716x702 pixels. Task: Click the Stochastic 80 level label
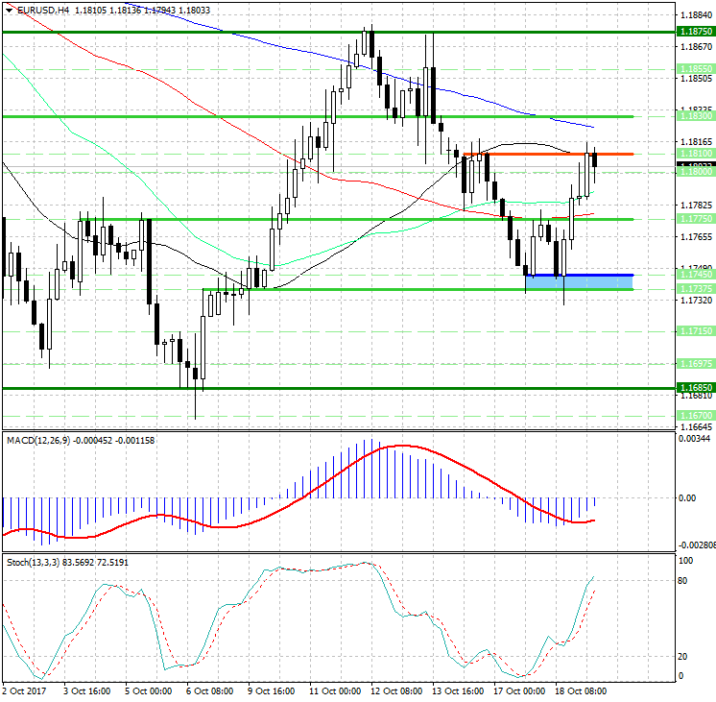pos(682,581)
